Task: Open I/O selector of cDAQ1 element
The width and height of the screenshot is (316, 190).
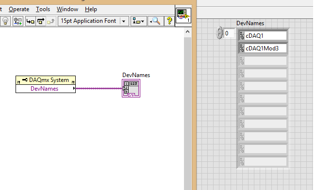Action: click(242, 36)
